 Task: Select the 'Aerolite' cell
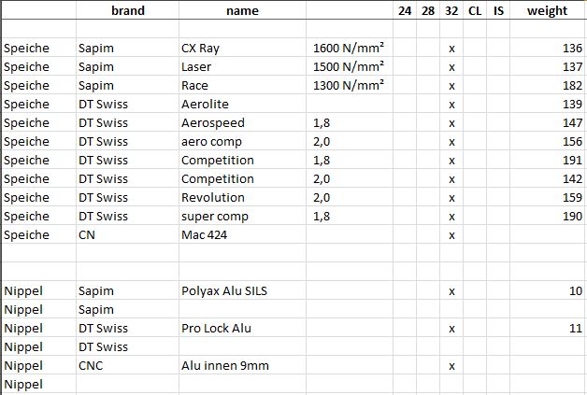242,104
